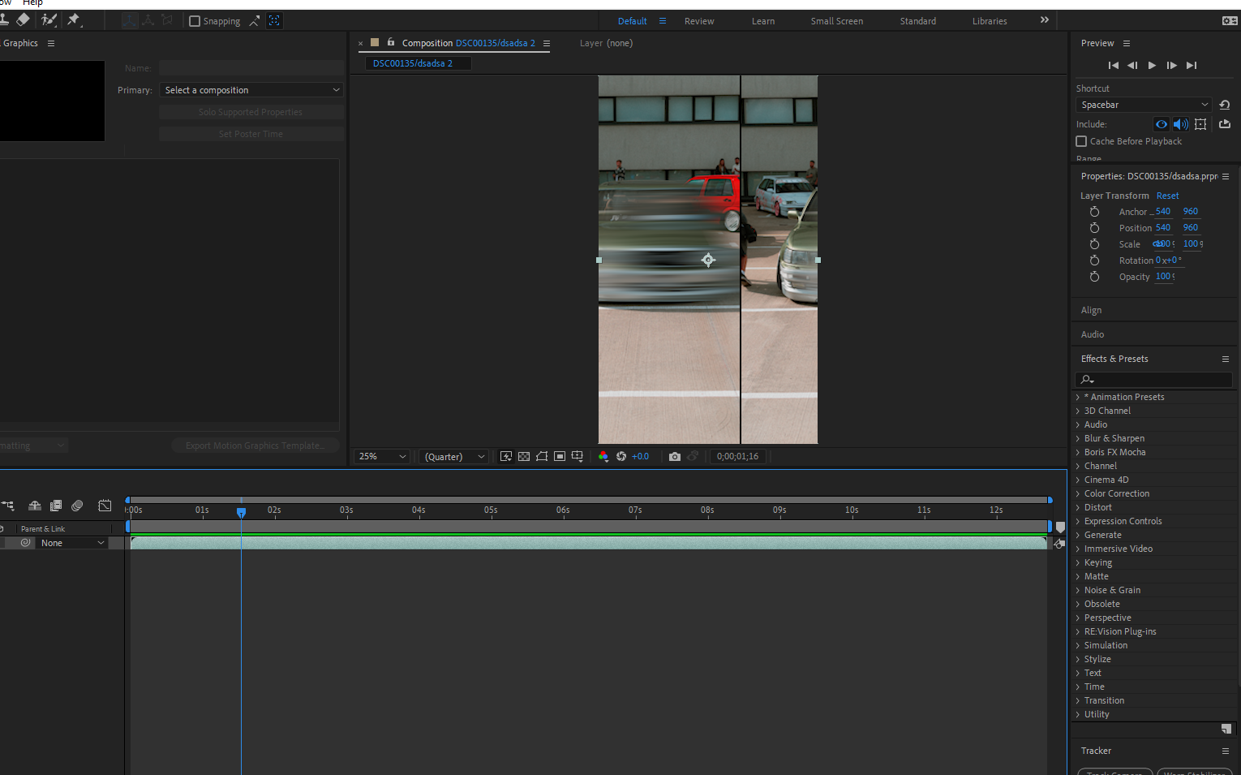Click the current time display field

[737, 456]
